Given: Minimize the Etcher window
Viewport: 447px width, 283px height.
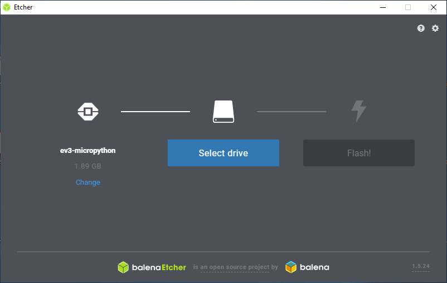Looking at the screenshot, I should click(383, 7).
